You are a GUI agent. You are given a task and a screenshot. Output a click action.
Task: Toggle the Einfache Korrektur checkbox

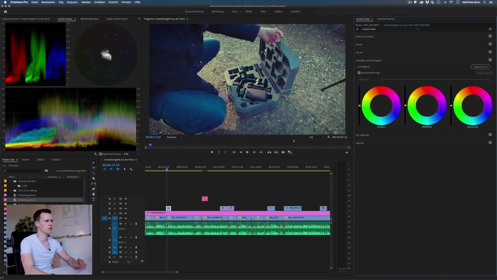[490, 36]
